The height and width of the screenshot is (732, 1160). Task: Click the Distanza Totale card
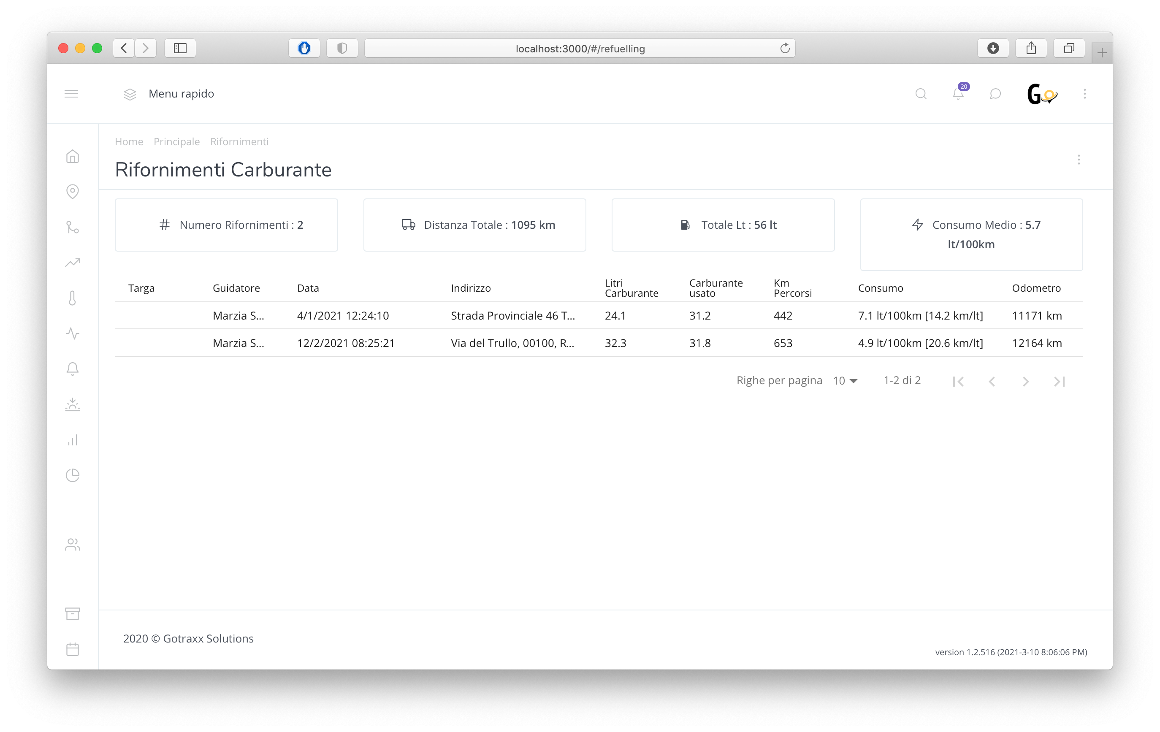pyautogui.click(x=474, y=225)
